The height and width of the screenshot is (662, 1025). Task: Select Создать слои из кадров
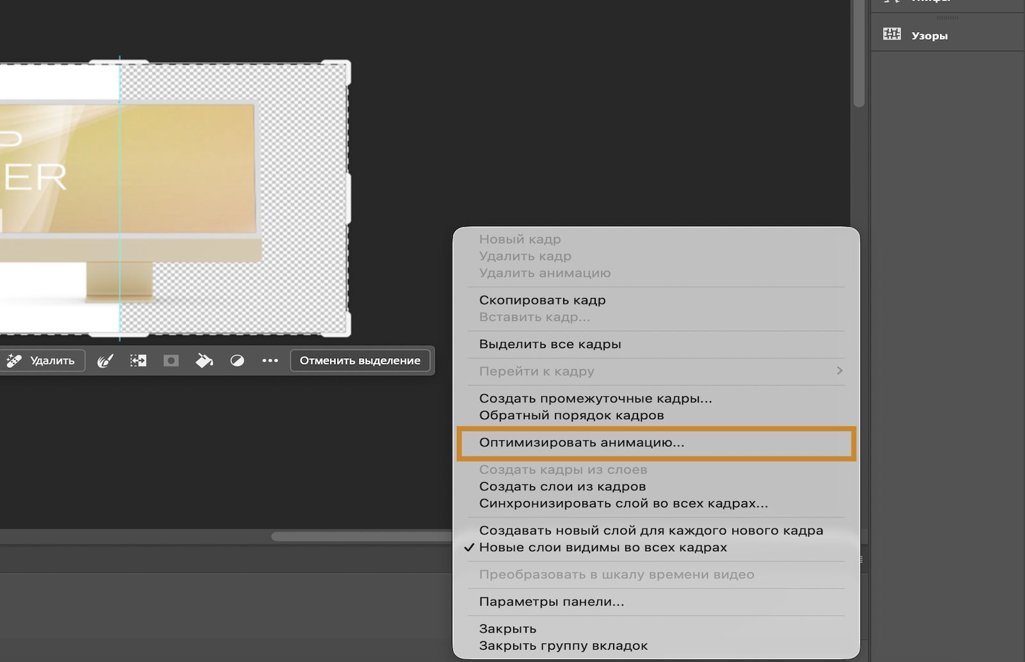click(x=656, y=486)
